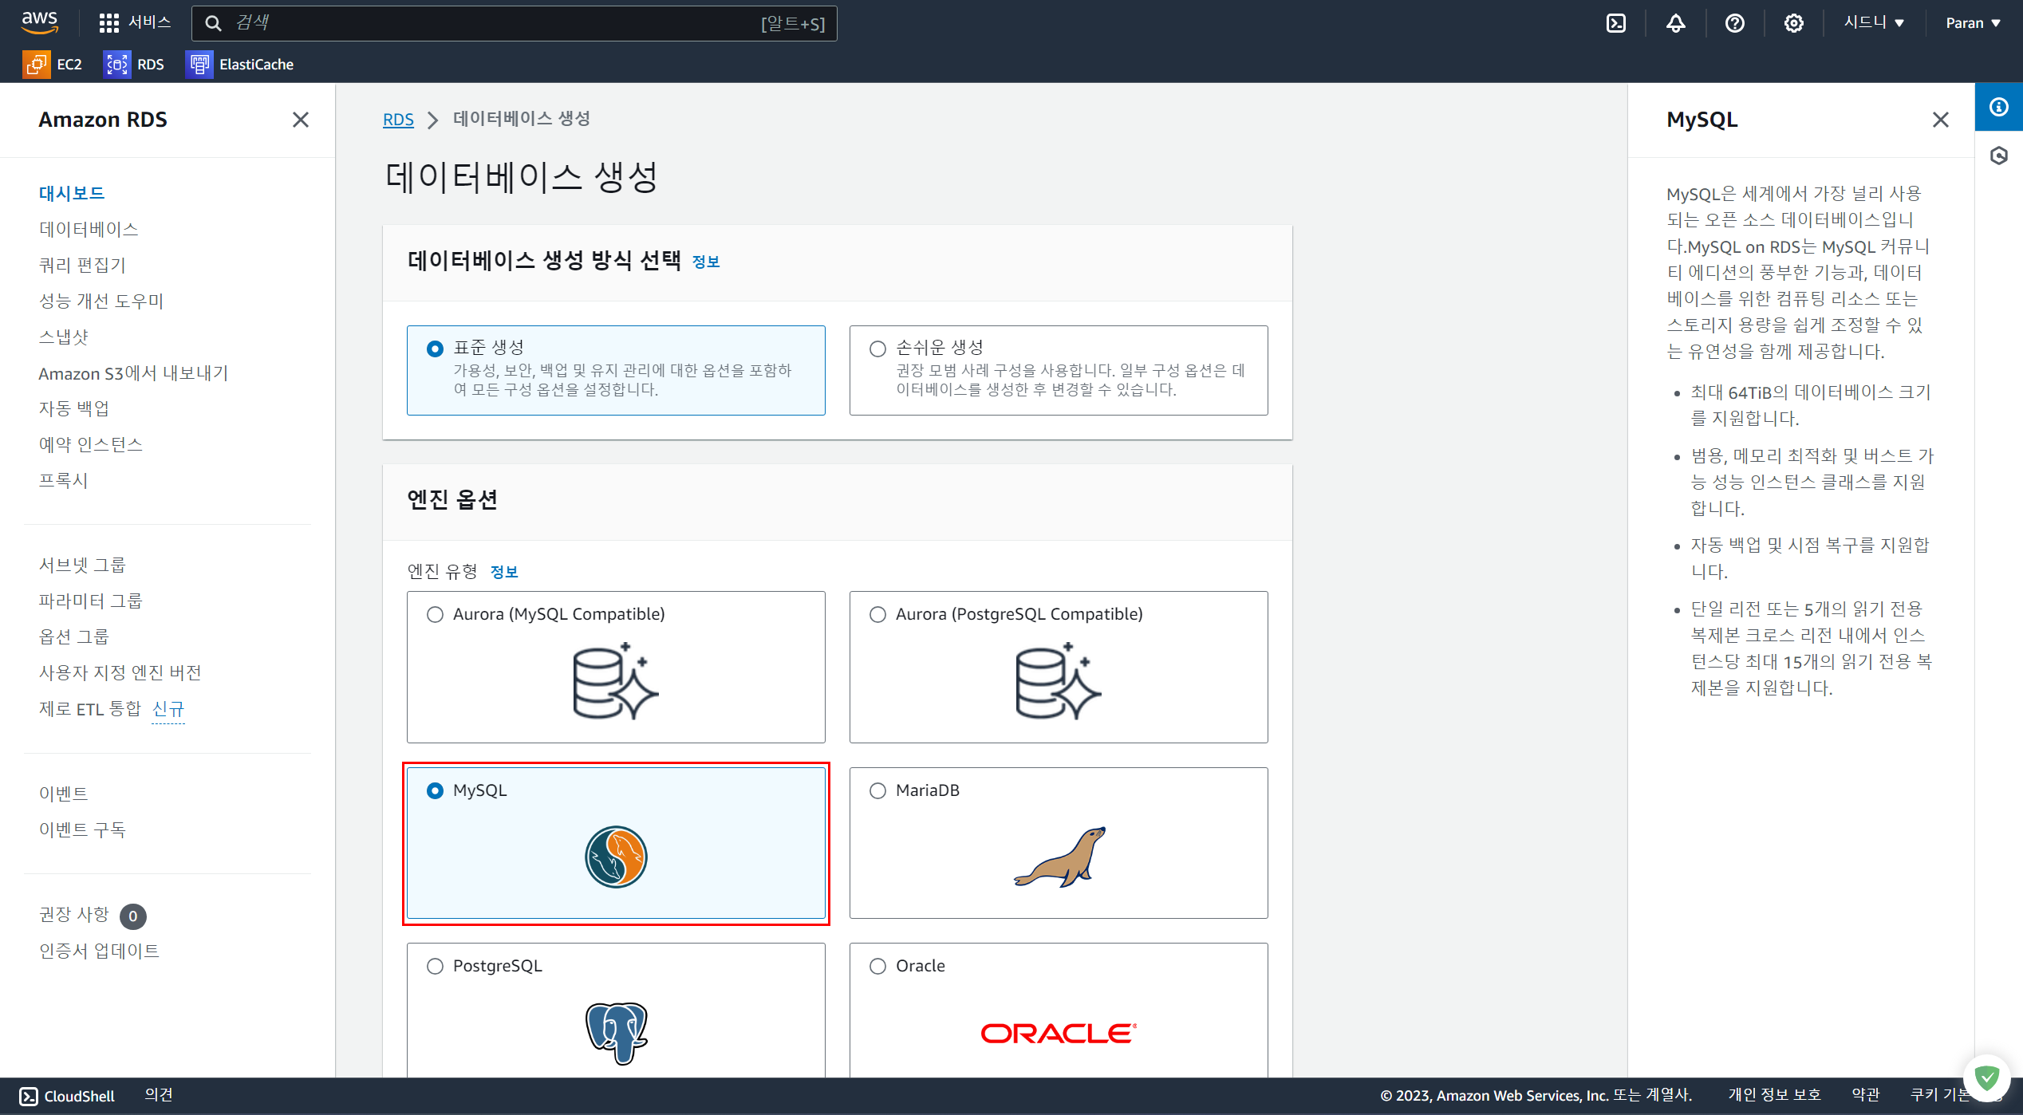Image resolution: width=2023 pixels, height=1115 pixels.
Task: Click the MariaDB seal logo
Action: pos(1059,857)
